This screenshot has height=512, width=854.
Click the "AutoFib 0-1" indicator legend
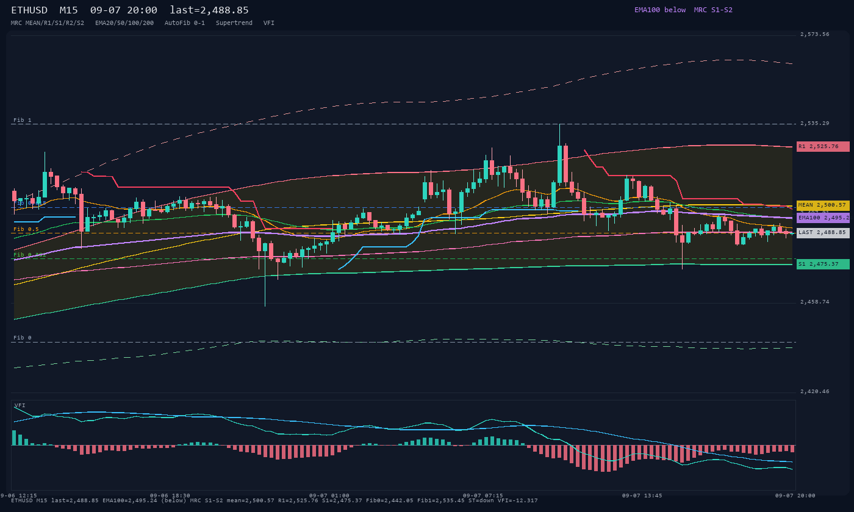coord(185,23)
